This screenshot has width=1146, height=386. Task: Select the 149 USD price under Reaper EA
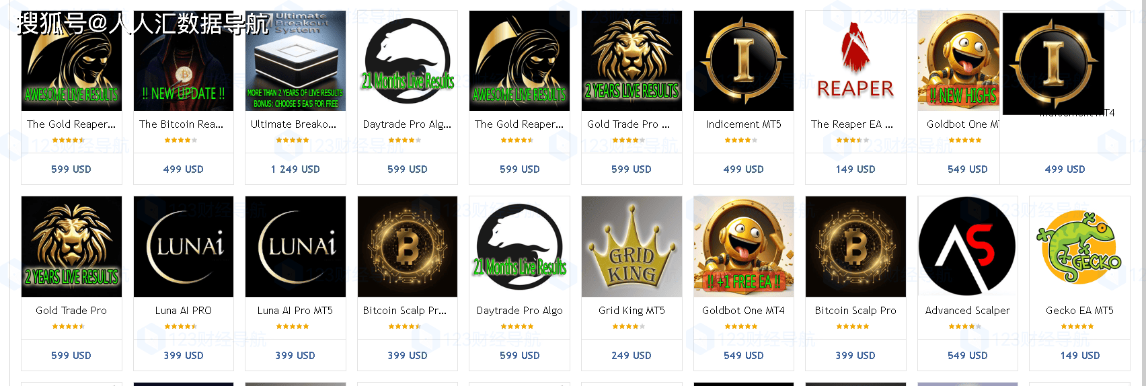[855, 169]
